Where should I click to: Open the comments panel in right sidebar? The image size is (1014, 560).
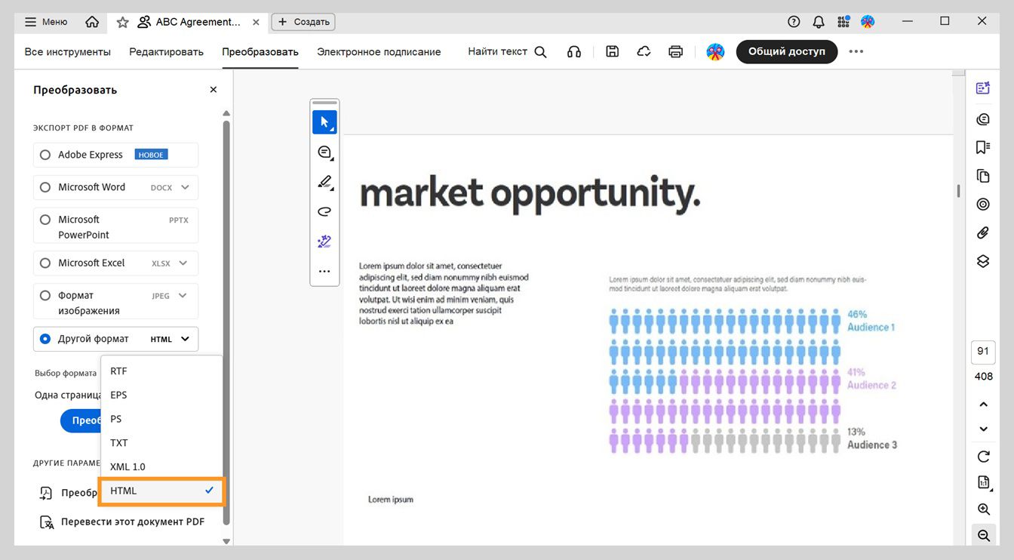pyautogui.click(x=982, y=119)
